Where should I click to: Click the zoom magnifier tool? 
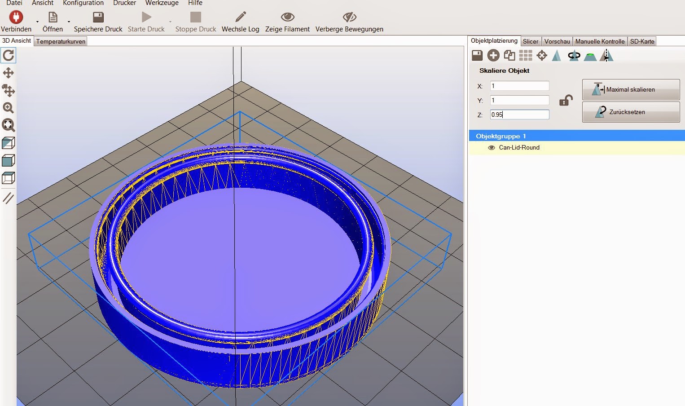[x=9, y=108]
